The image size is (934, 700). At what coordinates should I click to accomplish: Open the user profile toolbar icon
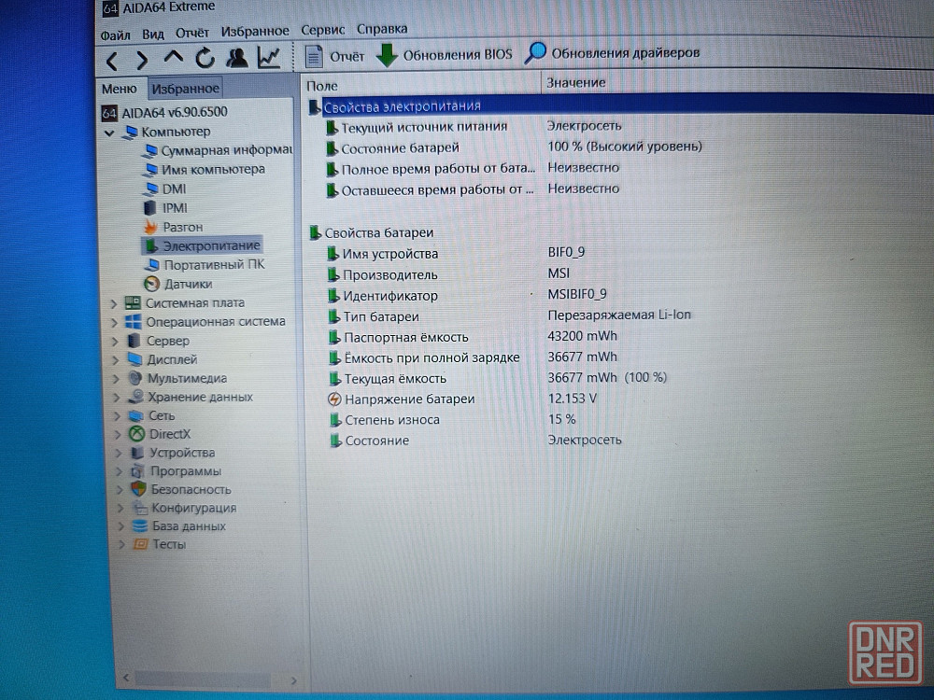[x=237, y=58]
